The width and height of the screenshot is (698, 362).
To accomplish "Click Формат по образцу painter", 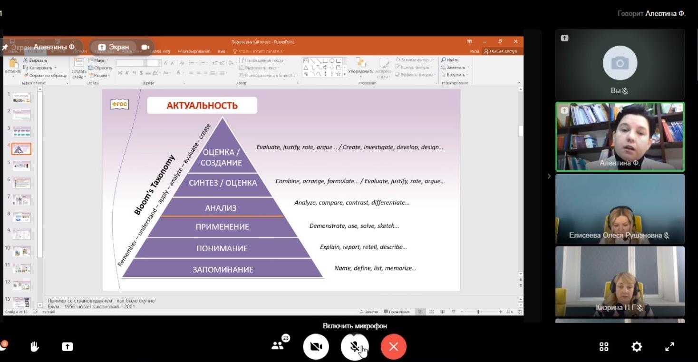I will click(x=45, y=76).
